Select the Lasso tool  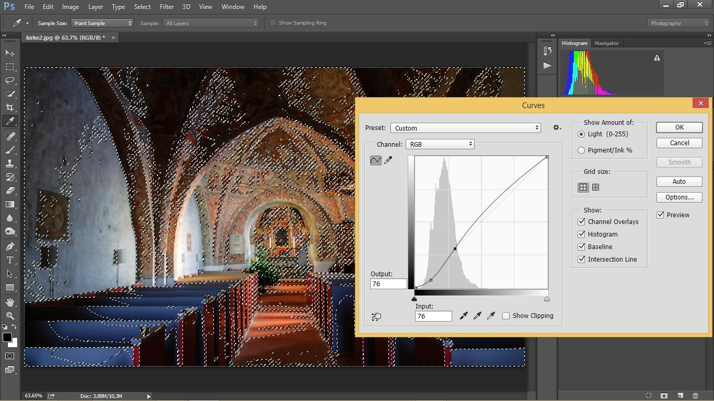point(10,80)
